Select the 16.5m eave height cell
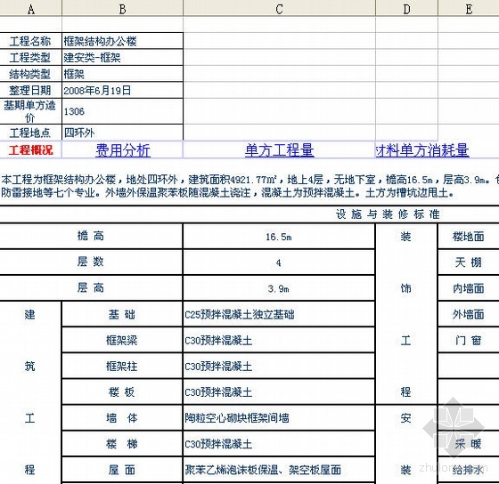499x484 pixels. [279, 237]
